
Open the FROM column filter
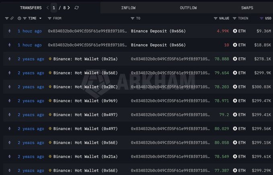tap(49, 18)
